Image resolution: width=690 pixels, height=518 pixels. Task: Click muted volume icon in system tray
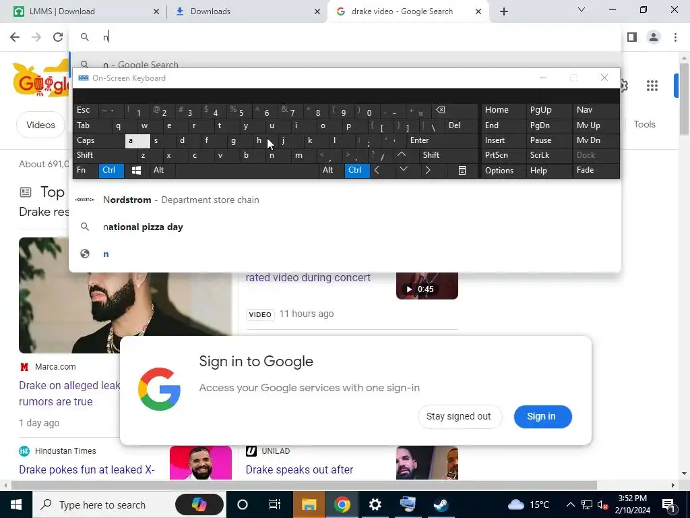[602, 505]
